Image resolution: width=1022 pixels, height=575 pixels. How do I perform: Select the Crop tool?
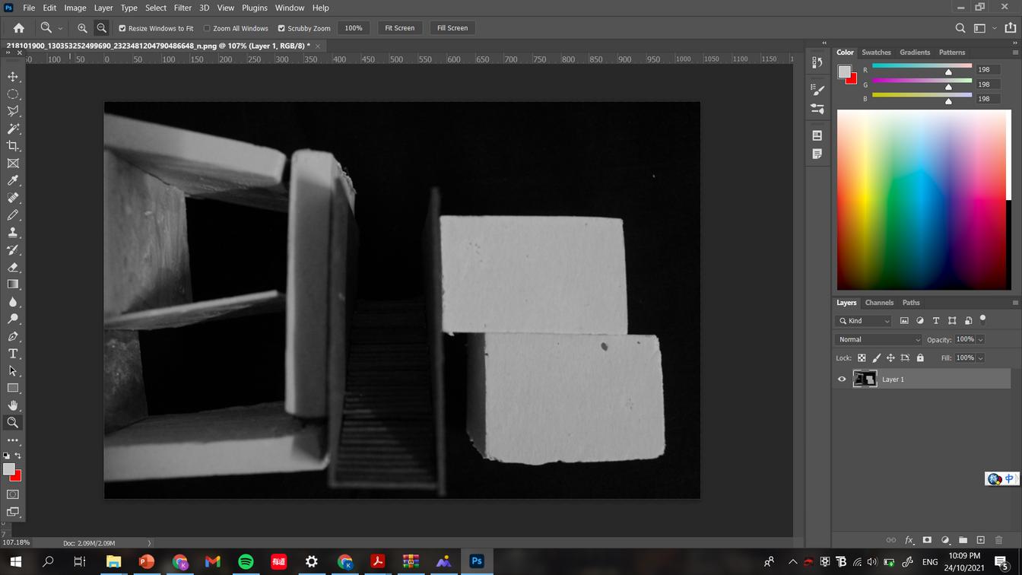click(13, 146)
